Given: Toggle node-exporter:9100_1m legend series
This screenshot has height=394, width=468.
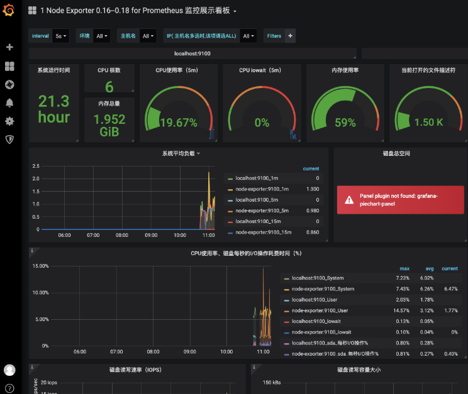Looking at the screenshot, I should coord(262,189).
